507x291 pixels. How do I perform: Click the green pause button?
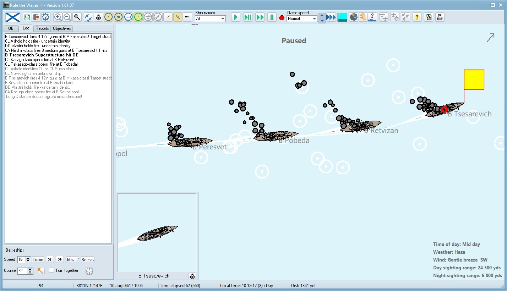coord(272,17)
